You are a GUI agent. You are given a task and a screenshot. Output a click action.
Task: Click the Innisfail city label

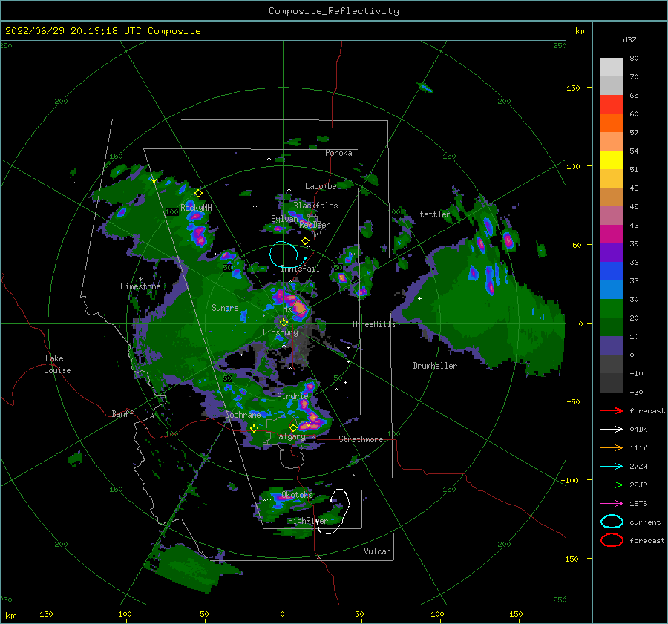pyautogui.click(x=301, y=269)
